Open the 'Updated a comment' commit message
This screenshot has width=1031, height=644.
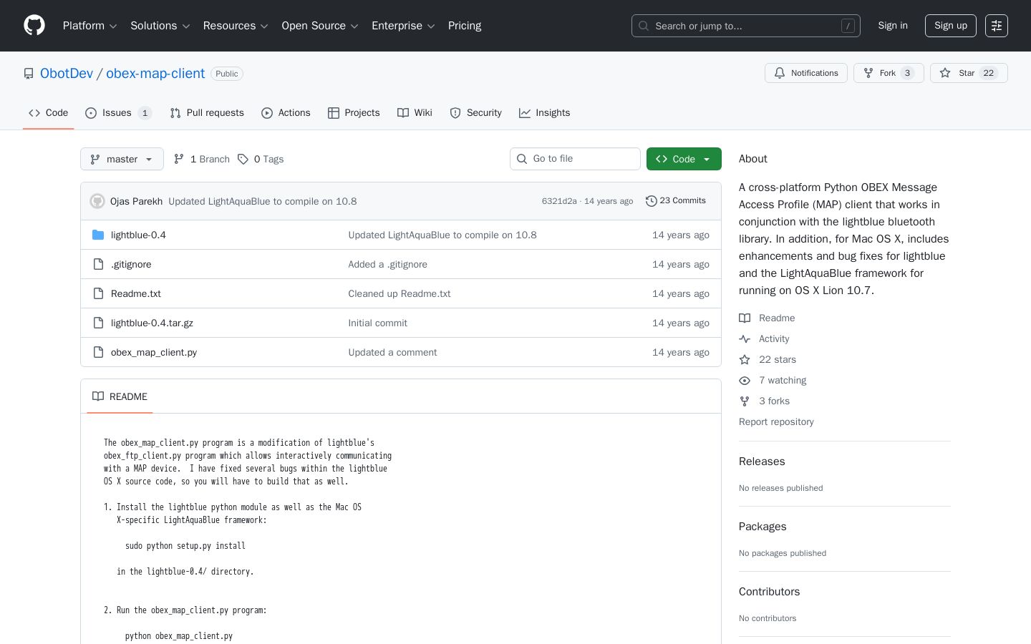click(x=392, y=352)
